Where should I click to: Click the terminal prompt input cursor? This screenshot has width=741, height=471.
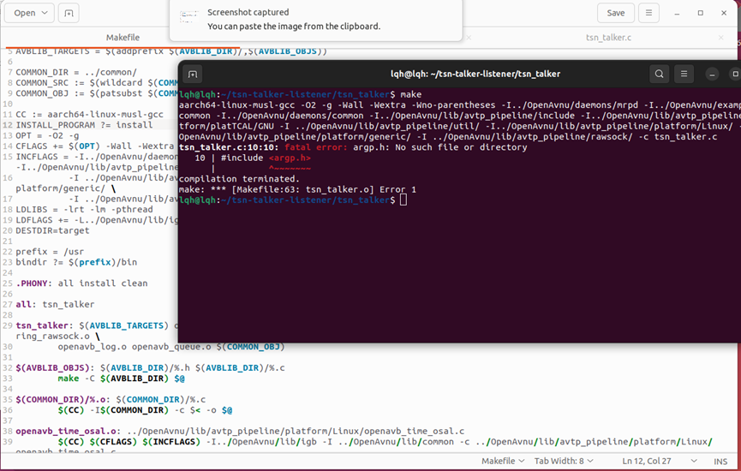[x=403, y=200]
